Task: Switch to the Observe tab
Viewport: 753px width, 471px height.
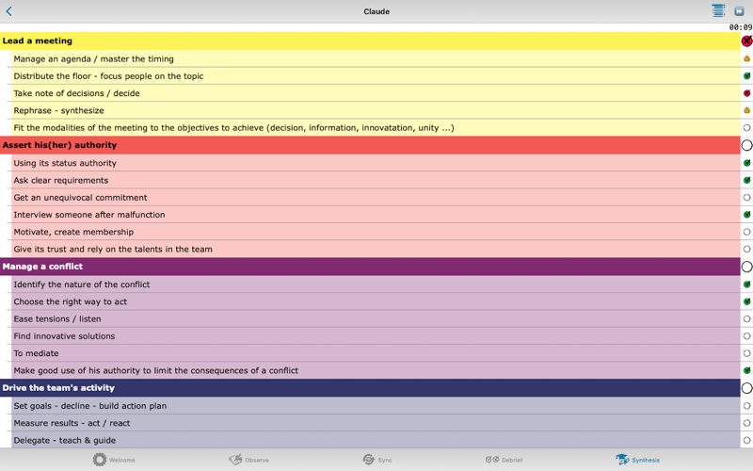Action: point(248,460)
